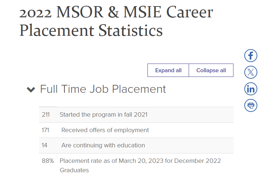This screenshot has height=178, width=279.
Task: Print the page using the printer icon
Action: pos(251,105)
